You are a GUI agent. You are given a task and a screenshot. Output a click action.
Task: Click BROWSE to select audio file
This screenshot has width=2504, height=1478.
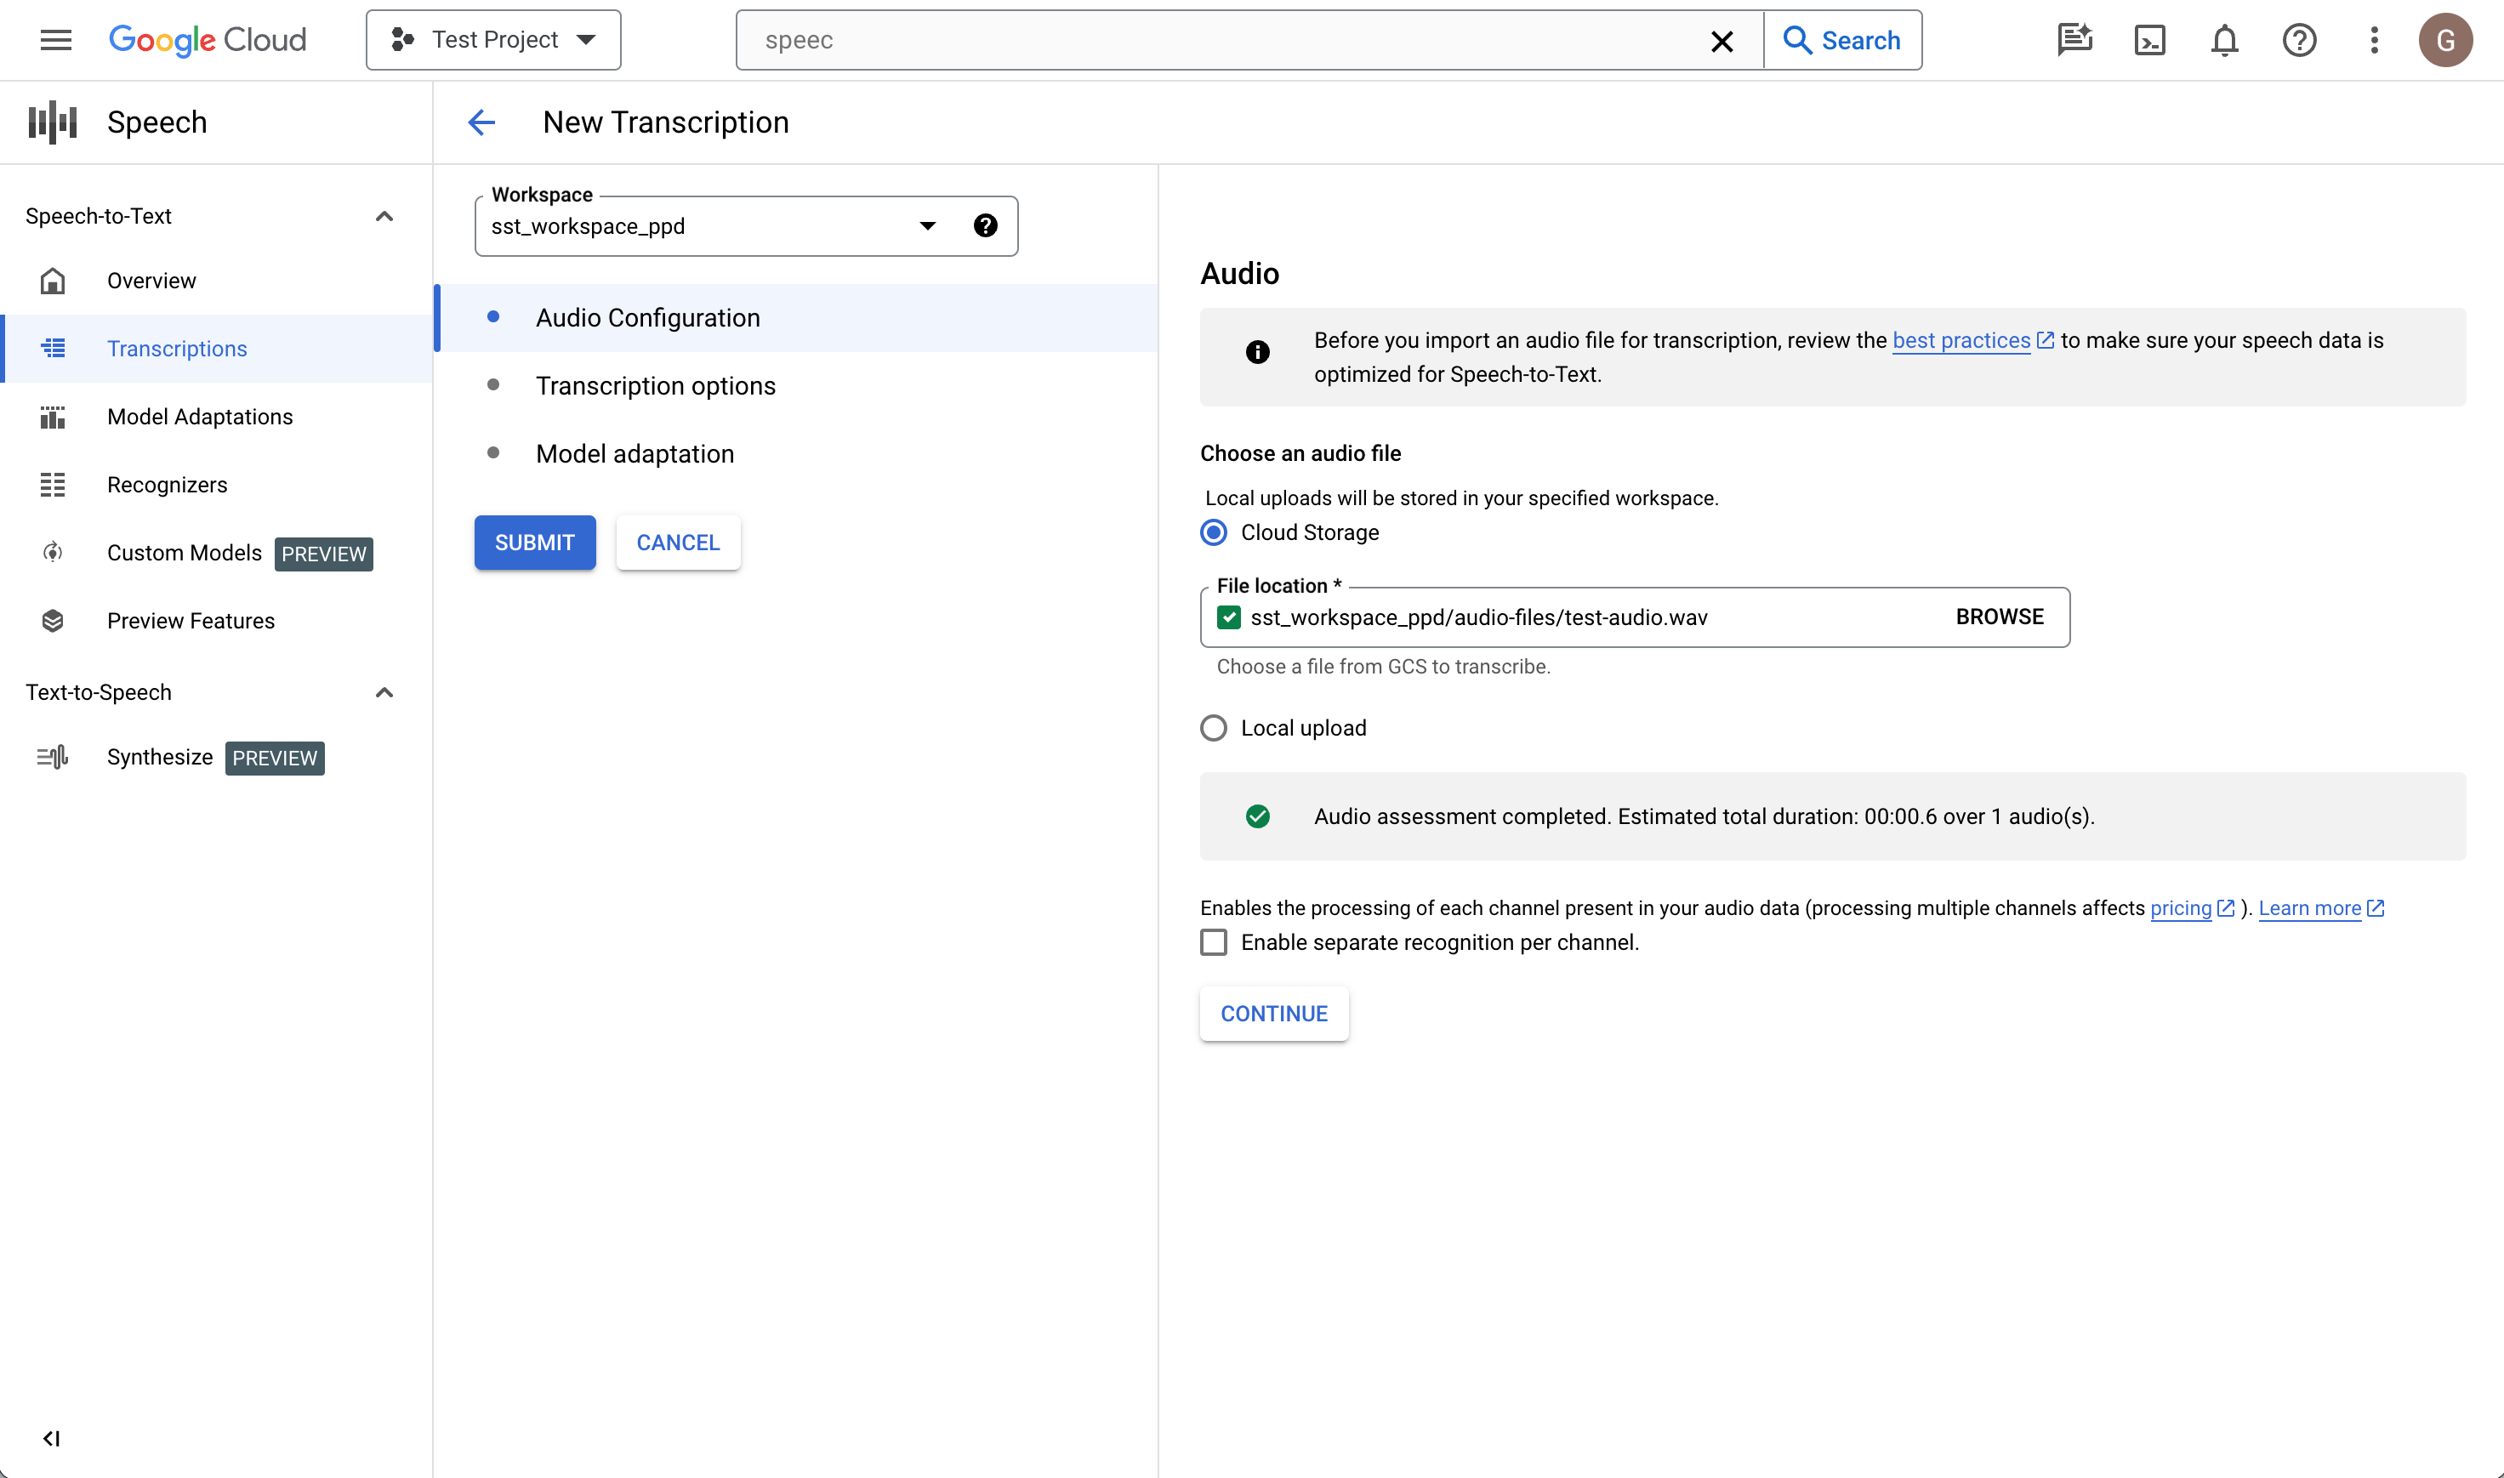tap(1999, 616)
